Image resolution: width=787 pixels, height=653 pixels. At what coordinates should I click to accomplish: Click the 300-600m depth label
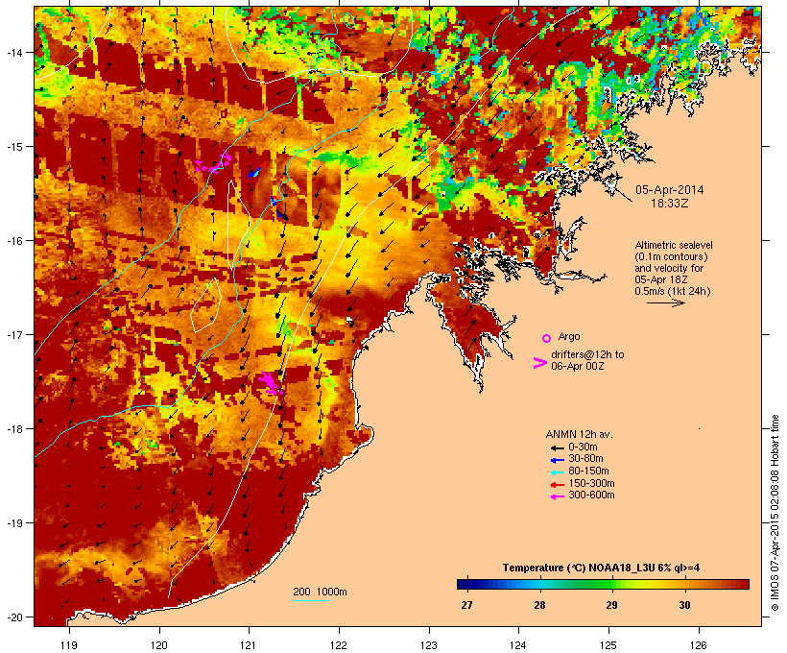pyautogui.click(x=592, y=496)
